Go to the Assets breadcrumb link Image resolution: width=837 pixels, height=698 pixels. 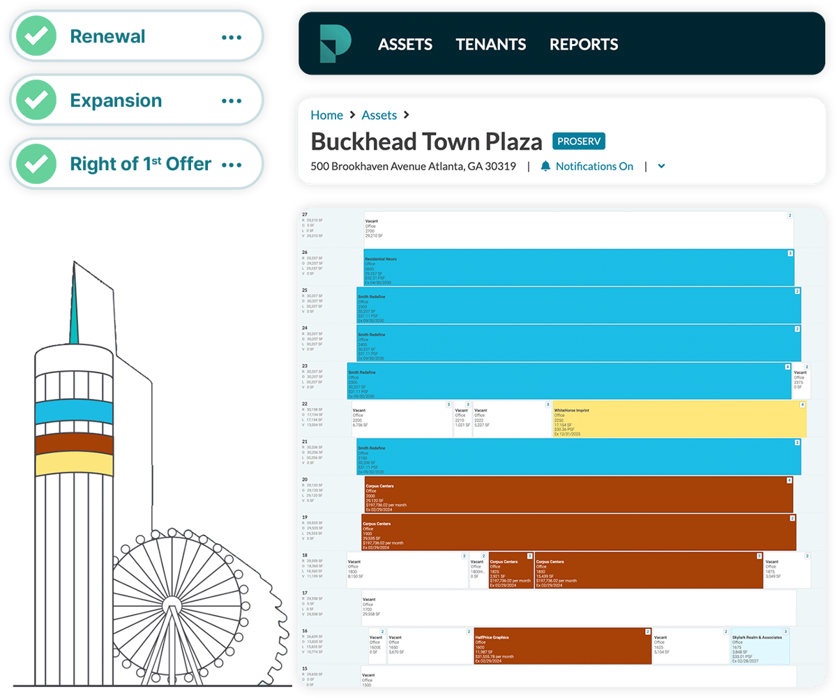[379, 115]
